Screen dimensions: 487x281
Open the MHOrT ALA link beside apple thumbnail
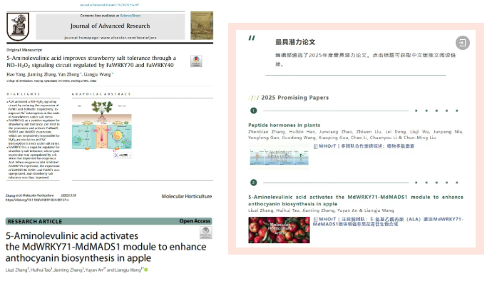388,221
